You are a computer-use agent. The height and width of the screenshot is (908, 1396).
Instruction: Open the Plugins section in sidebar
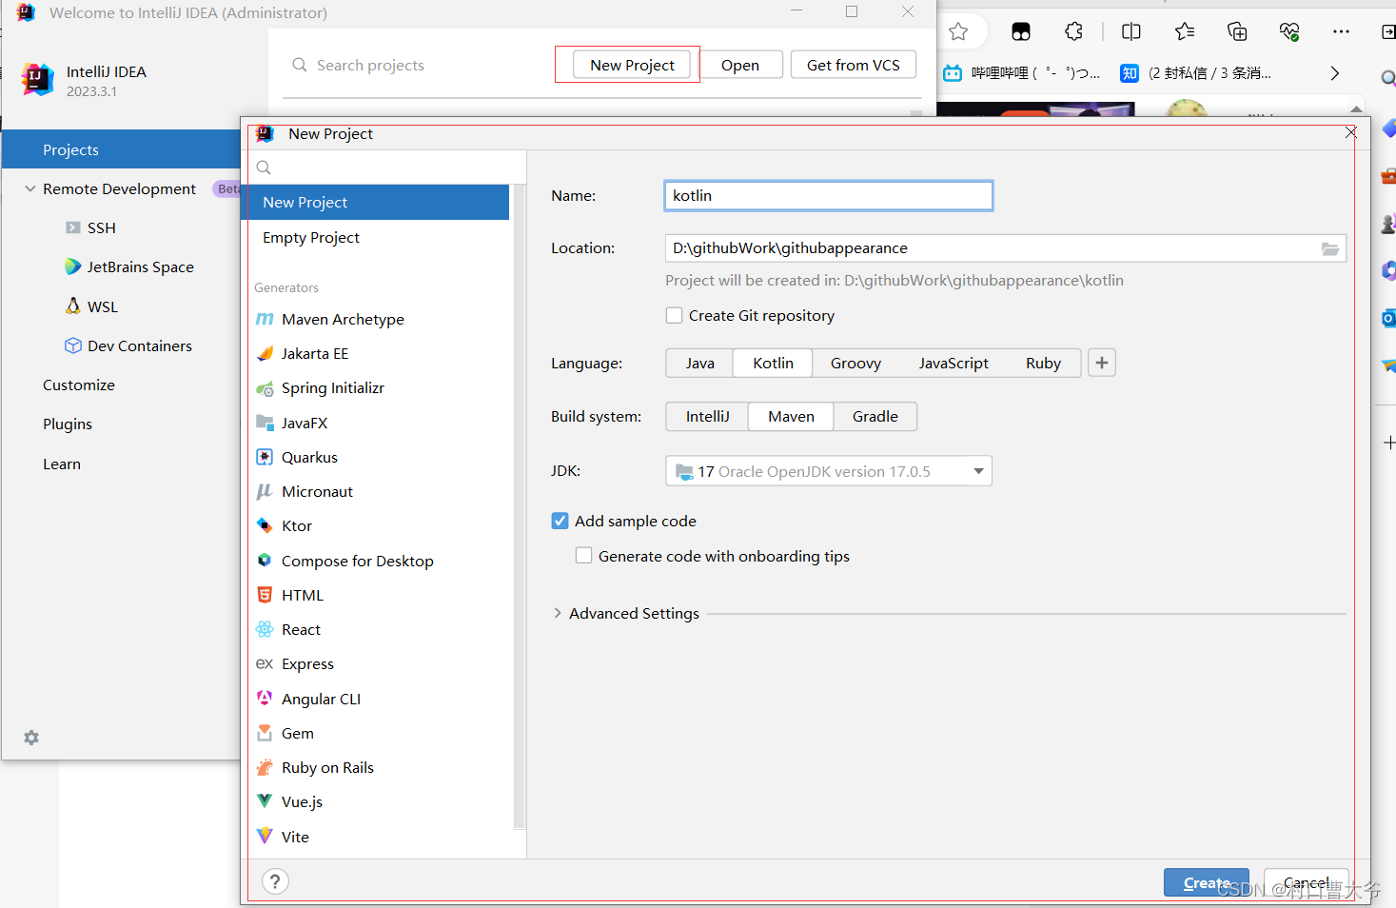coord(68,424)
